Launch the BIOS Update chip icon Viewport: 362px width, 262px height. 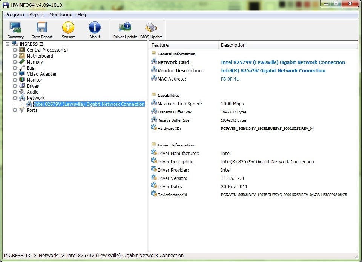tap(151, 27)
